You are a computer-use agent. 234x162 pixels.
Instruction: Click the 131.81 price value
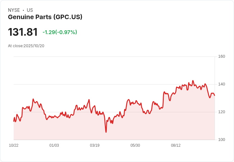tap(23, 32)
